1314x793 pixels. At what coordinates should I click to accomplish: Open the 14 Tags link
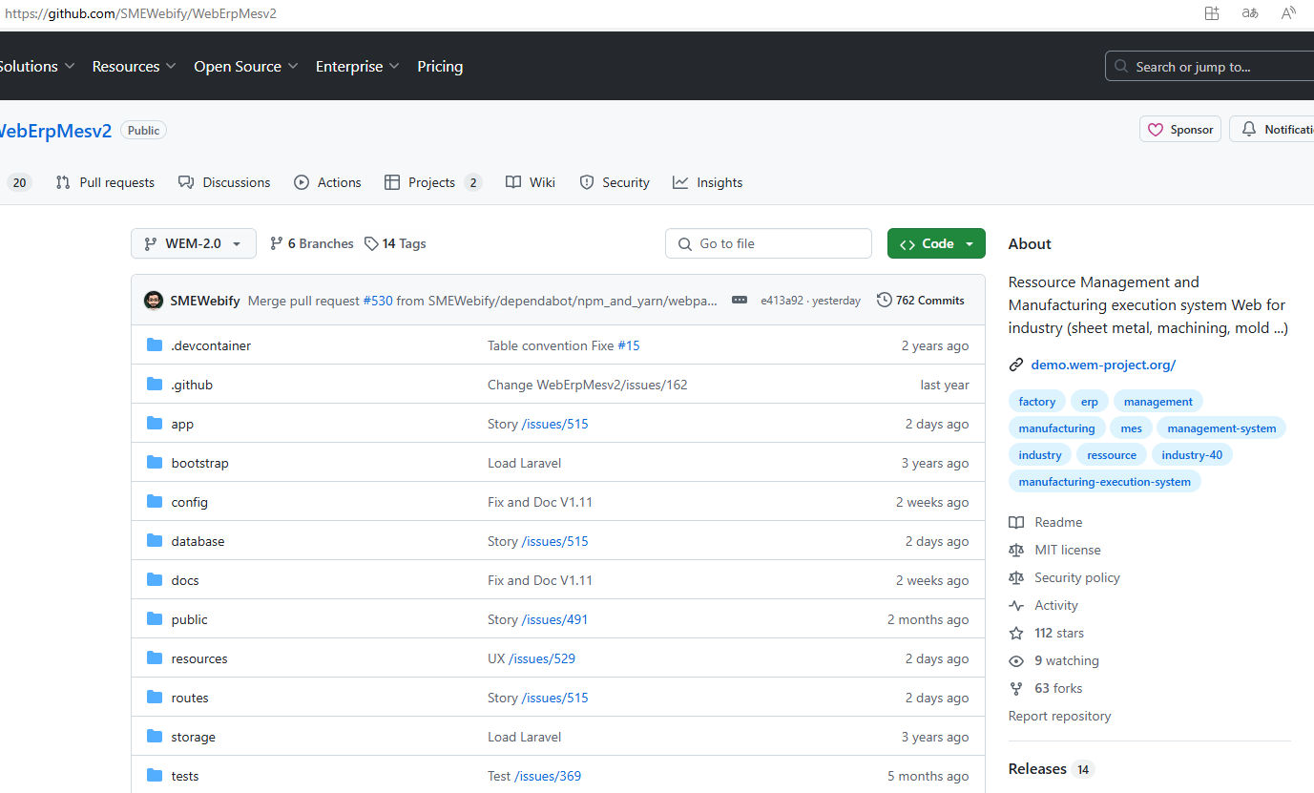395,243
